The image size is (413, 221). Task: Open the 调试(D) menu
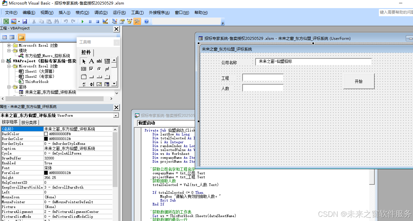[x=101, y=12]
